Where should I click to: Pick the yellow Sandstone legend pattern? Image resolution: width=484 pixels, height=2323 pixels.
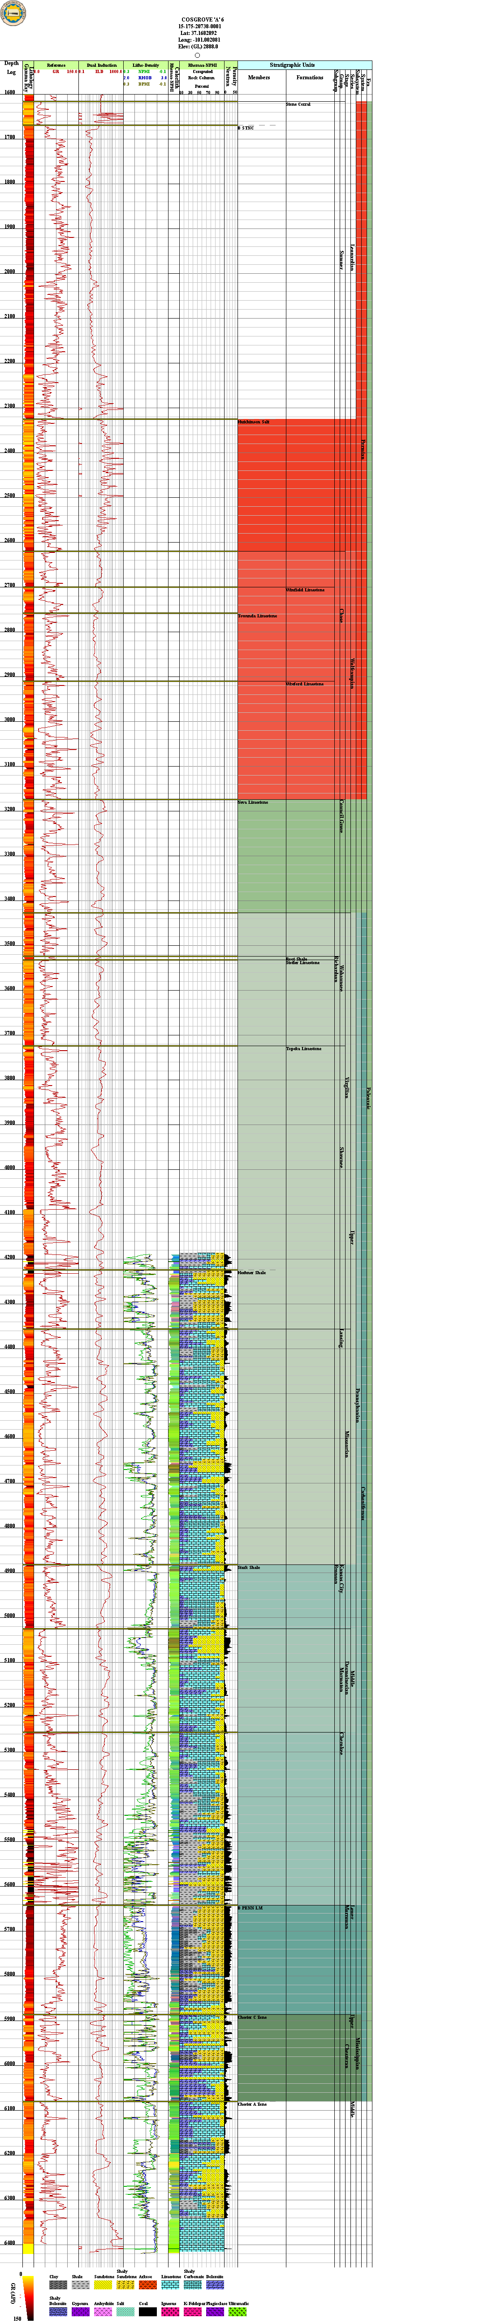coord(103,2284)
